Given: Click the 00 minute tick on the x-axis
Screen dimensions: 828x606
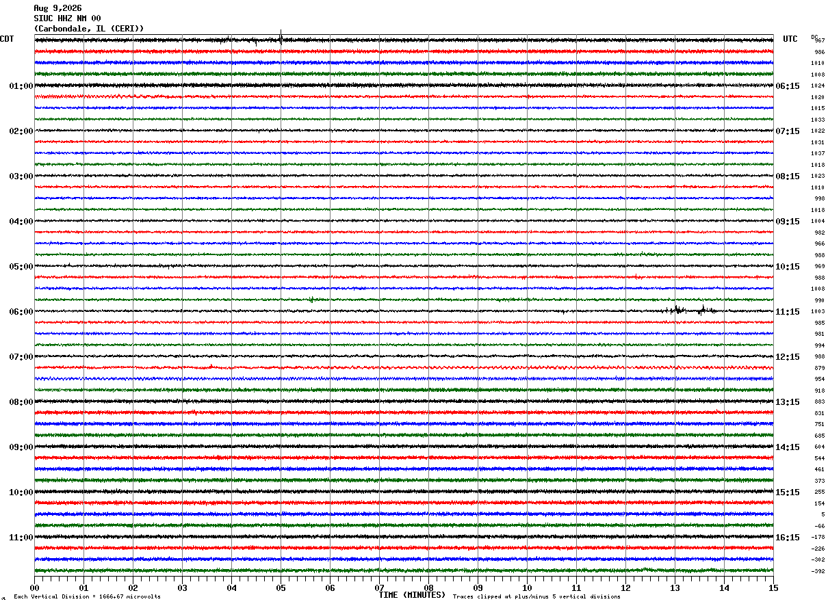Looking at the screenshot, I should pos(34,588).
